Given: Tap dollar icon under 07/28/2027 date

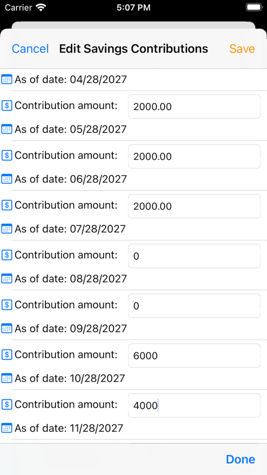Looking at the screenshot, I should click(x=6, y=255).
